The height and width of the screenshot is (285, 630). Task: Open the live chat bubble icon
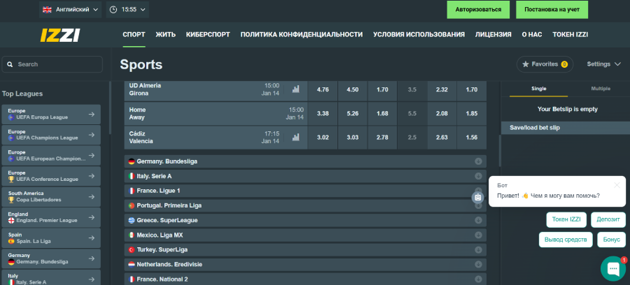coord(613,268)
